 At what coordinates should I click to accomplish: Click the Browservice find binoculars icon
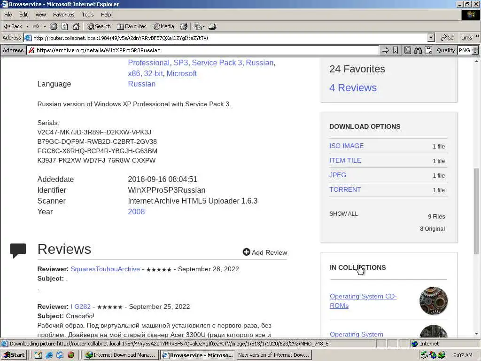click(x=418, y=50)
